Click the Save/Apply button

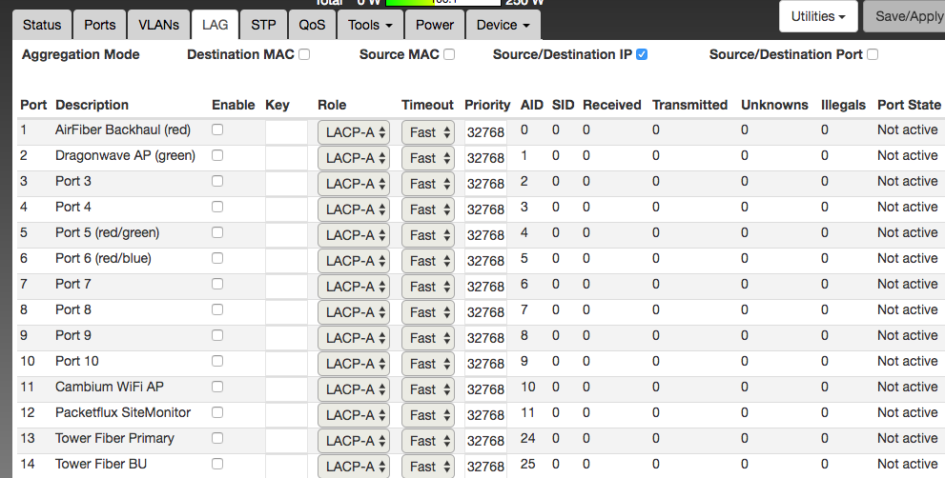tap(906, 16)
